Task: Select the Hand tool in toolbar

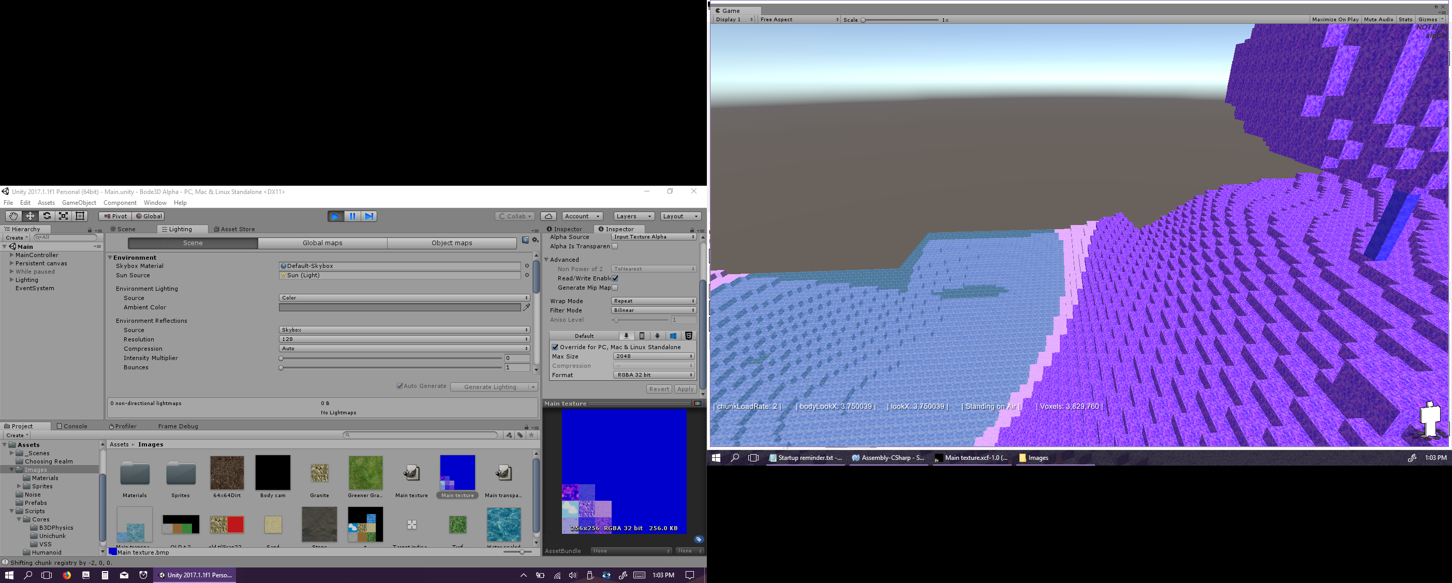Action: tap(13, 216)
